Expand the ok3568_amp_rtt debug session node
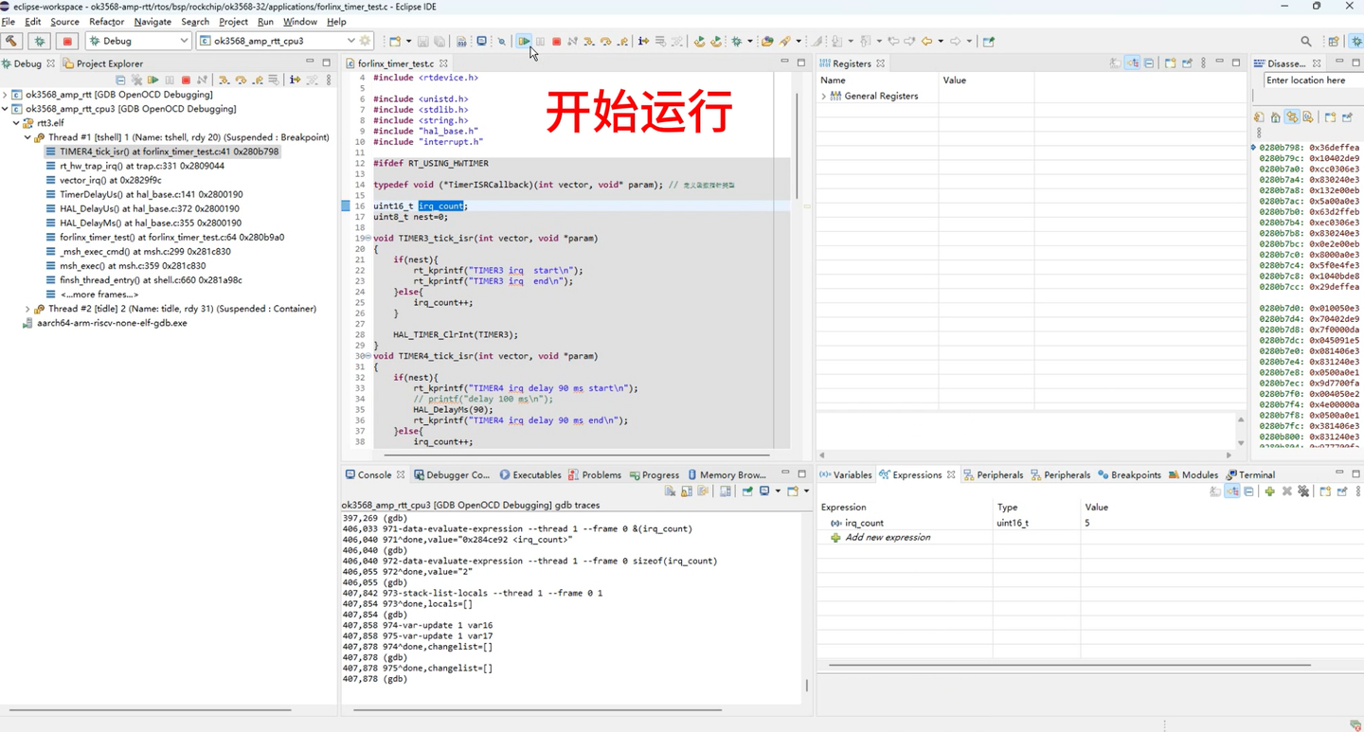 click(6, 95)
